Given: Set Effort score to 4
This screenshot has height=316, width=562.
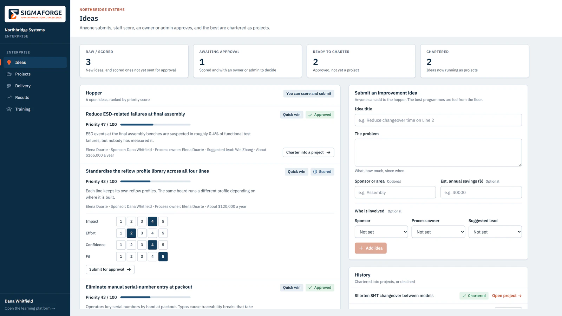Looking at the screenshot, I should (x=152, y=233).
